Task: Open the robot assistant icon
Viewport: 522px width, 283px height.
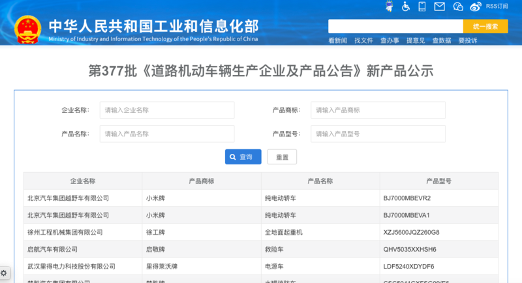Action: (389, 7)
